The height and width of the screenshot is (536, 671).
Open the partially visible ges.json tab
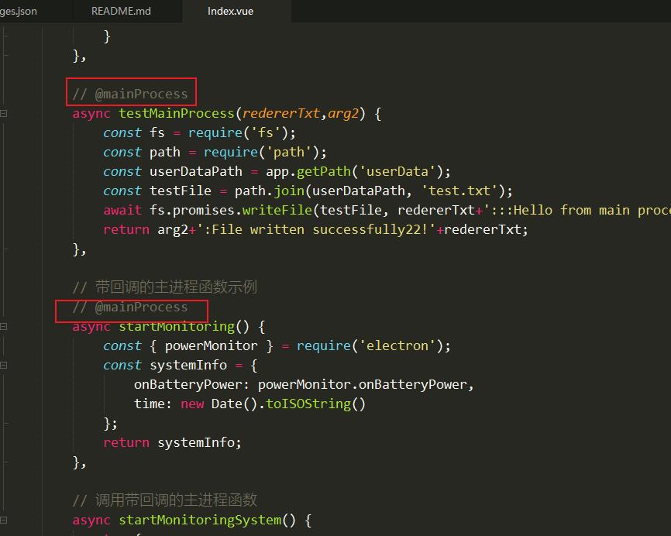tap(19, 11)
